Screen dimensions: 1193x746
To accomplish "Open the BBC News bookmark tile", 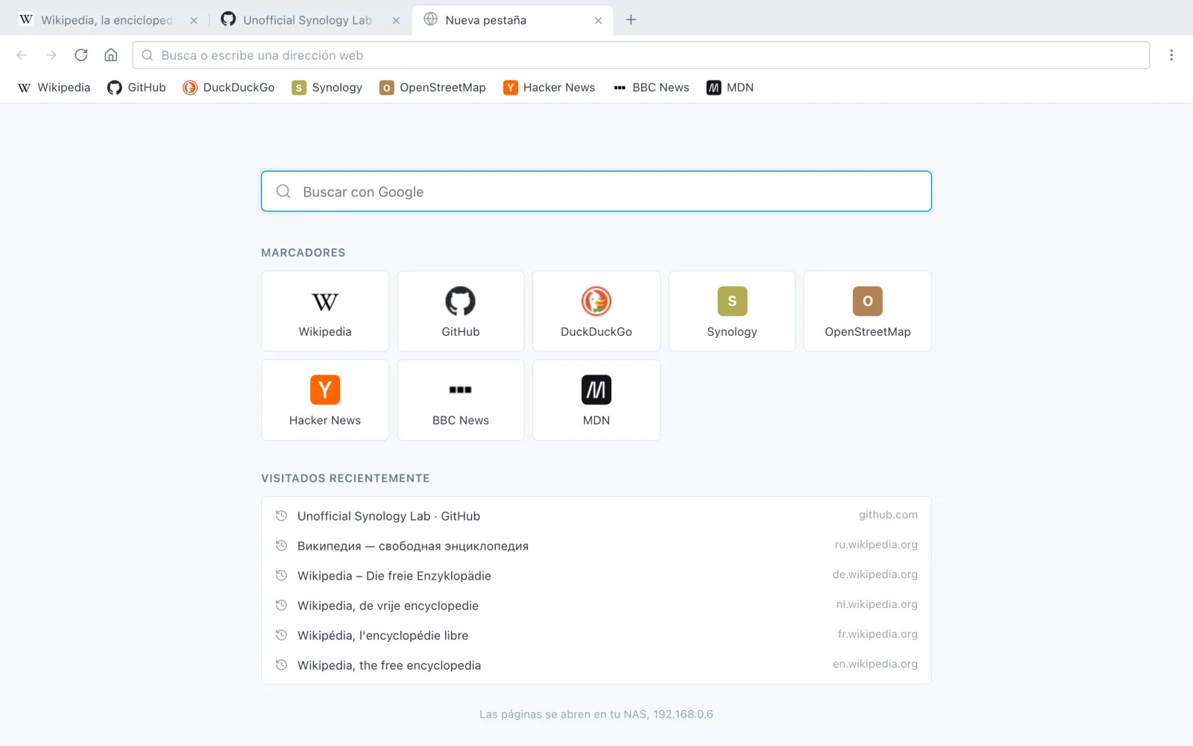I will (x=461, y=400).
